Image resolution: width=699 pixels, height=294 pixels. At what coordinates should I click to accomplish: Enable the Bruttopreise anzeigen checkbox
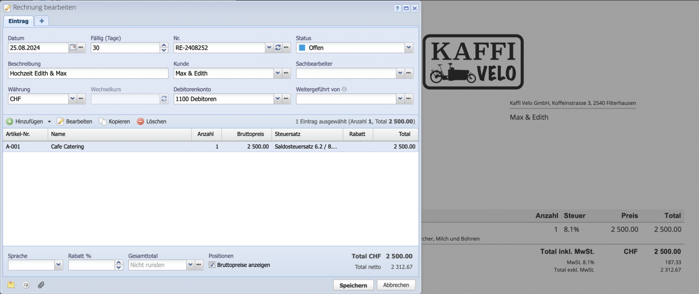(212, 264)
